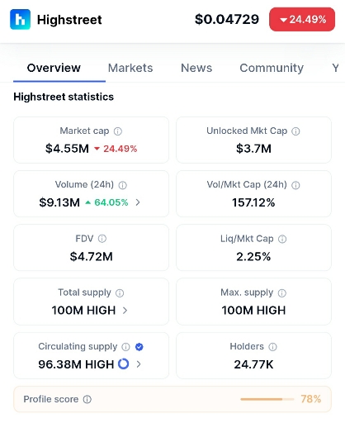Click the $4.55M market cap value
Screen dimensions: 345x423
click(67, 149)
